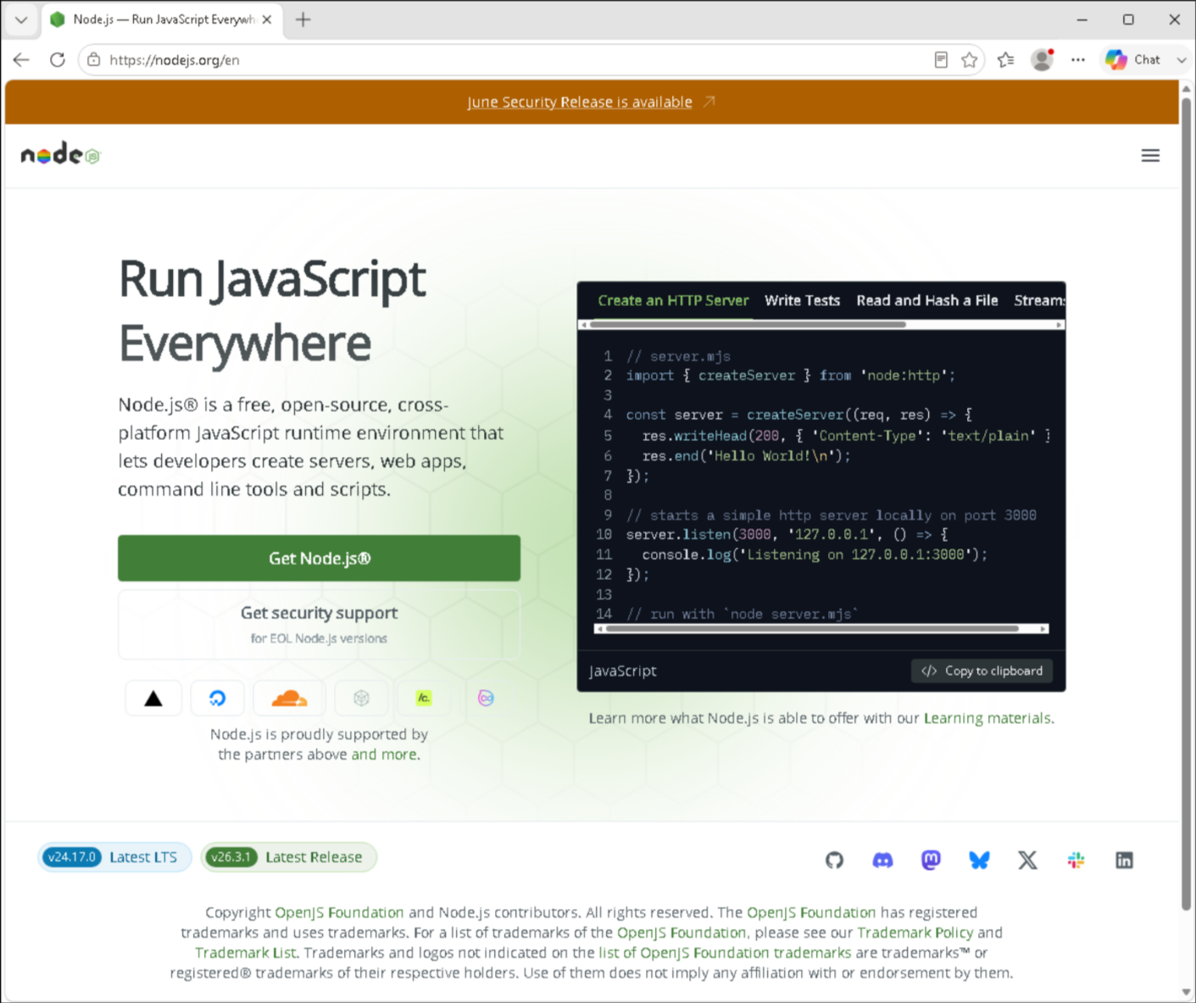Open the GitHub icon link in footer
This screenshot has height=1003, width=1196.
[834, 860]
